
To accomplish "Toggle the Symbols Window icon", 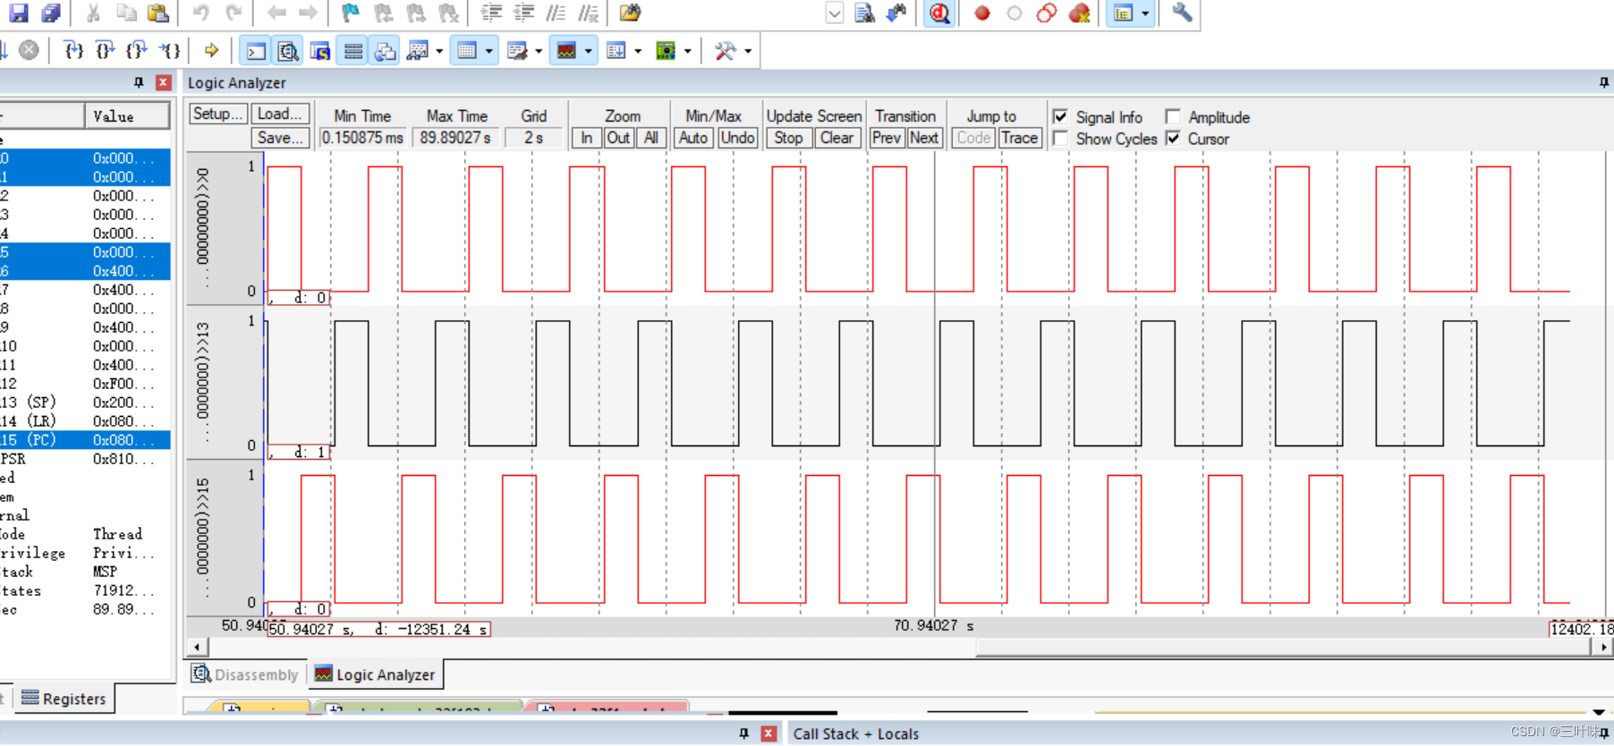I will click(x=320, y=51).
